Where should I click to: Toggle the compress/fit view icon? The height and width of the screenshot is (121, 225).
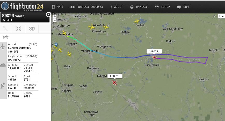point(18,29)
